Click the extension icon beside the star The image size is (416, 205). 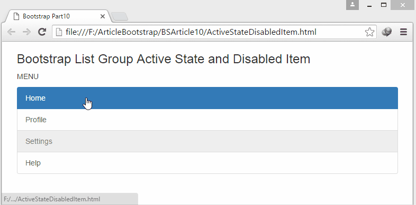click(x=386, y=32)
